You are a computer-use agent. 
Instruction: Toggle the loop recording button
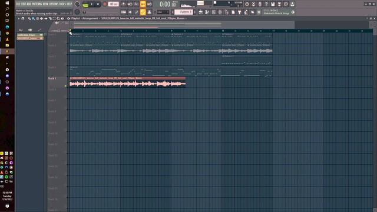tap(149, 4)
